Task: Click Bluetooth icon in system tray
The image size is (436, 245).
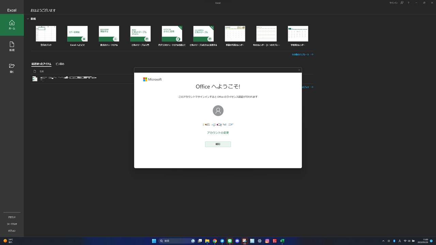Action: (394, 241)
